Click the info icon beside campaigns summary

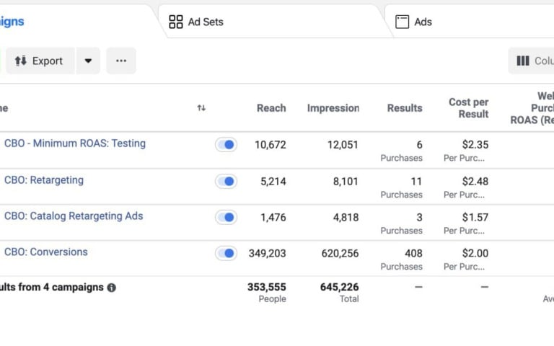point(112,288)
